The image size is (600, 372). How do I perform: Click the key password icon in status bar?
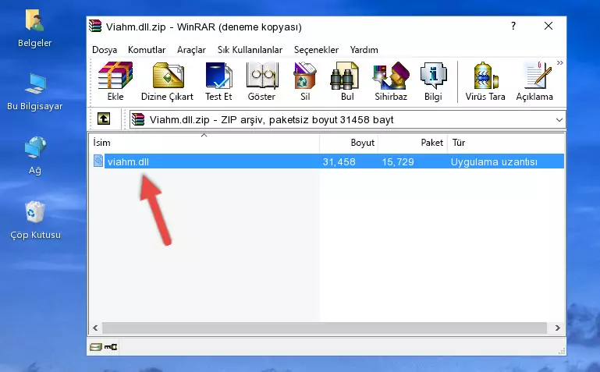pos(111,347)
